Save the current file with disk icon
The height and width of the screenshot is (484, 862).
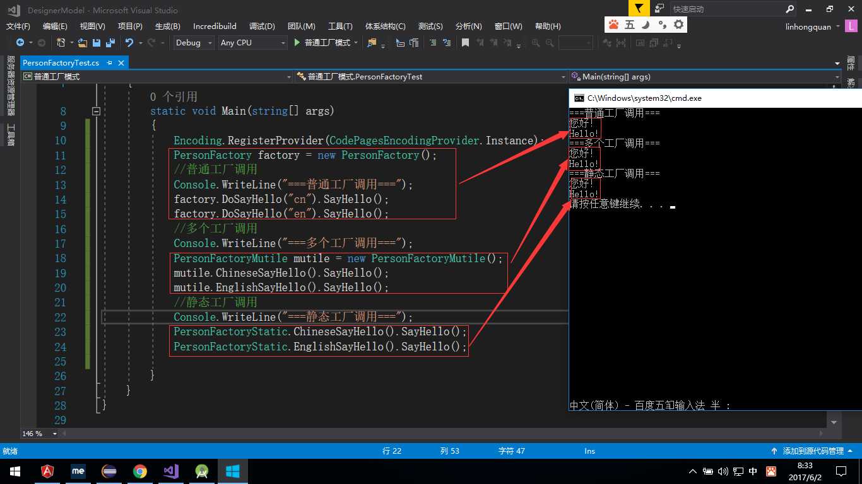pyautogui.click(x=97, y=43)
